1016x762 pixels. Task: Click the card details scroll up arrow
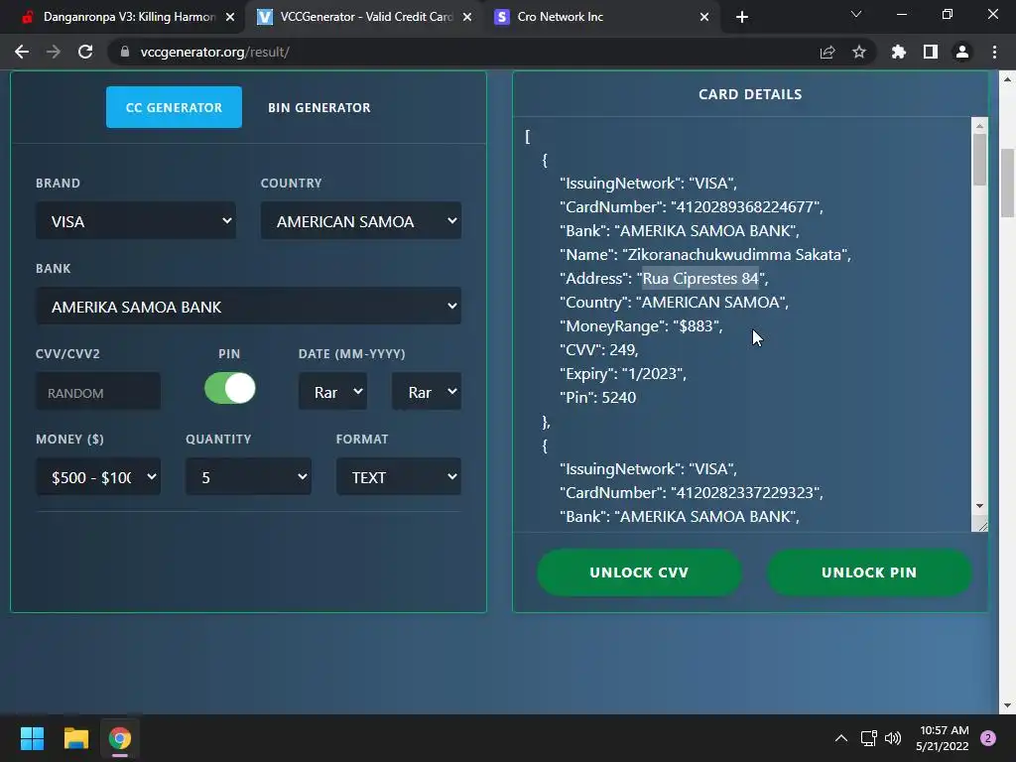coord(979,126)
